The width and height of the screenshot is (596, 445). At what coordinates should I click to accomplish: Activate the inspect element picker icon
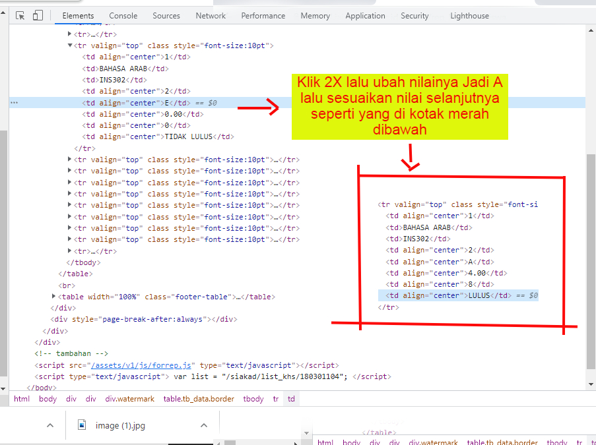pos(20,16)
